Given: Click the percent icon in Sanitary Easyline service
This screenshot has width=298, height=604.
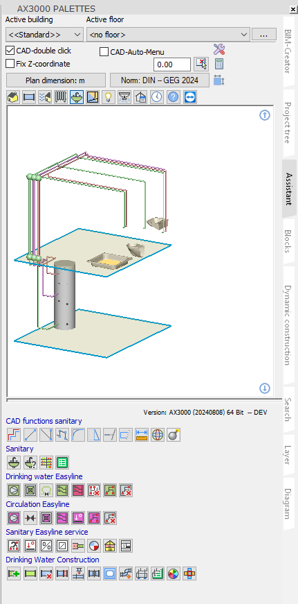Looking at the screenshot, I should tap(46, 546).
